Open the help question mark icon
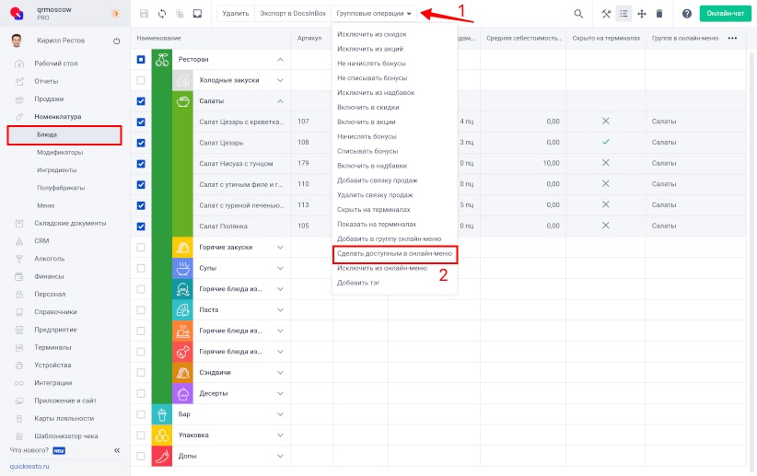The height and width of the screenshot is (476, 757). pyautogui.click(x=687, y=14)
